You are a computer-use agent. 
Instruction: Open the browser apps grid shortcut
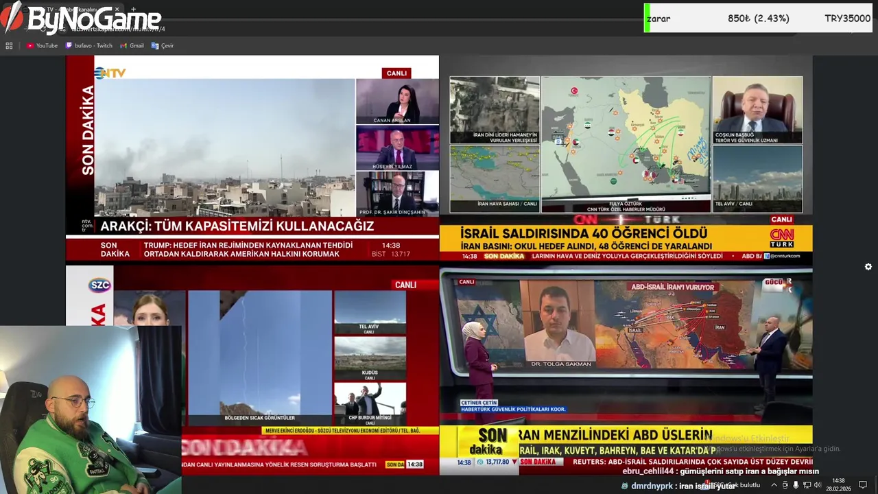(x=9, y=46)
